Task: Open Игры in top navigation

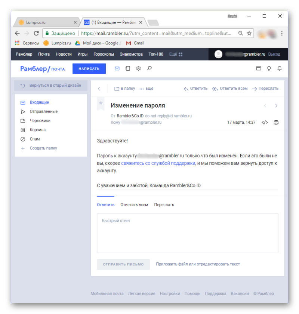Action: pos(83,54)
